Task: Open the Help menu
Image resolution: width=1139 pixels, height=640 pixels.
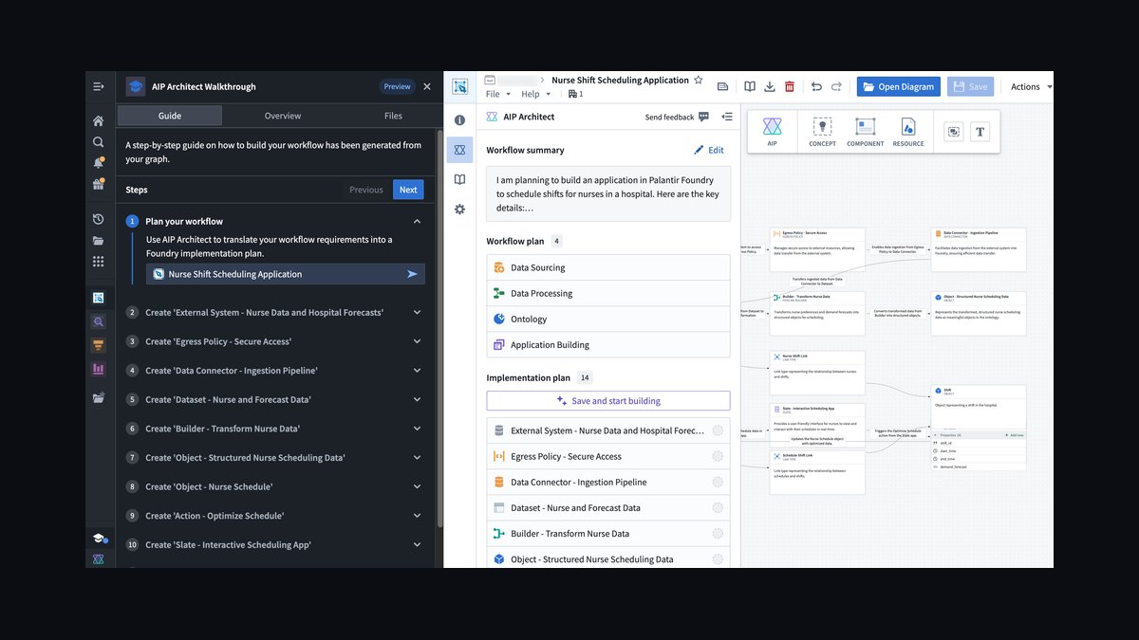Action: [x=535, y=94]
